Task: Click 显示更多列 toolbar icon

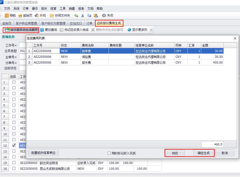Action: pyautogui.click(x=129, y=30)
